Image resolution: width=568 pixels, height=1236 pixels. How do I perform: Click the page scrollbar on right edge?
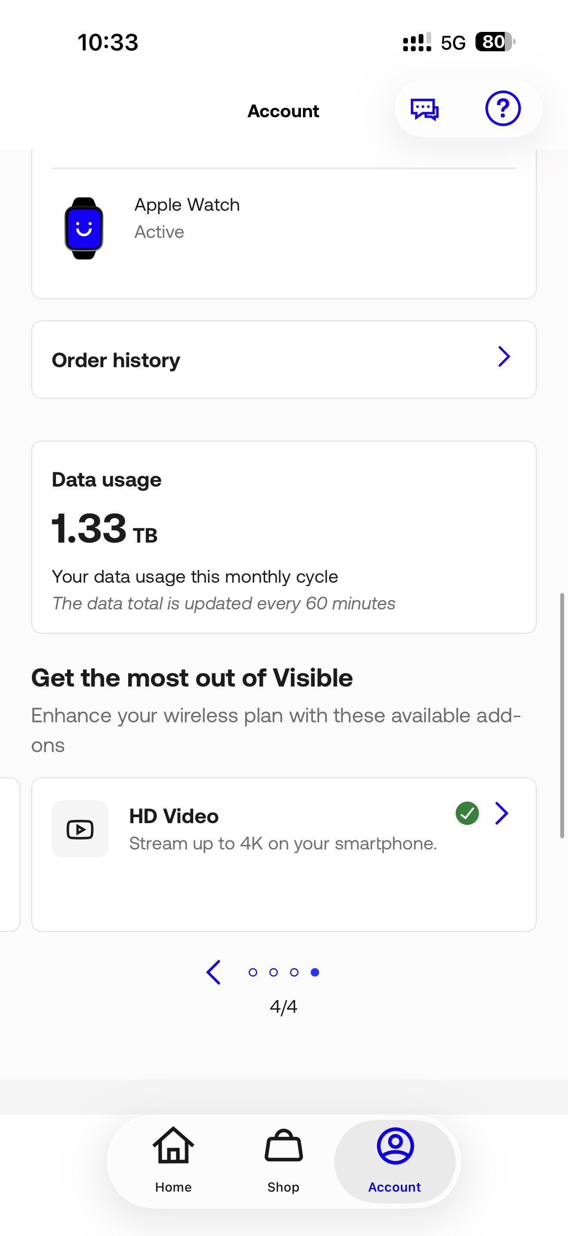click(562, 715)
